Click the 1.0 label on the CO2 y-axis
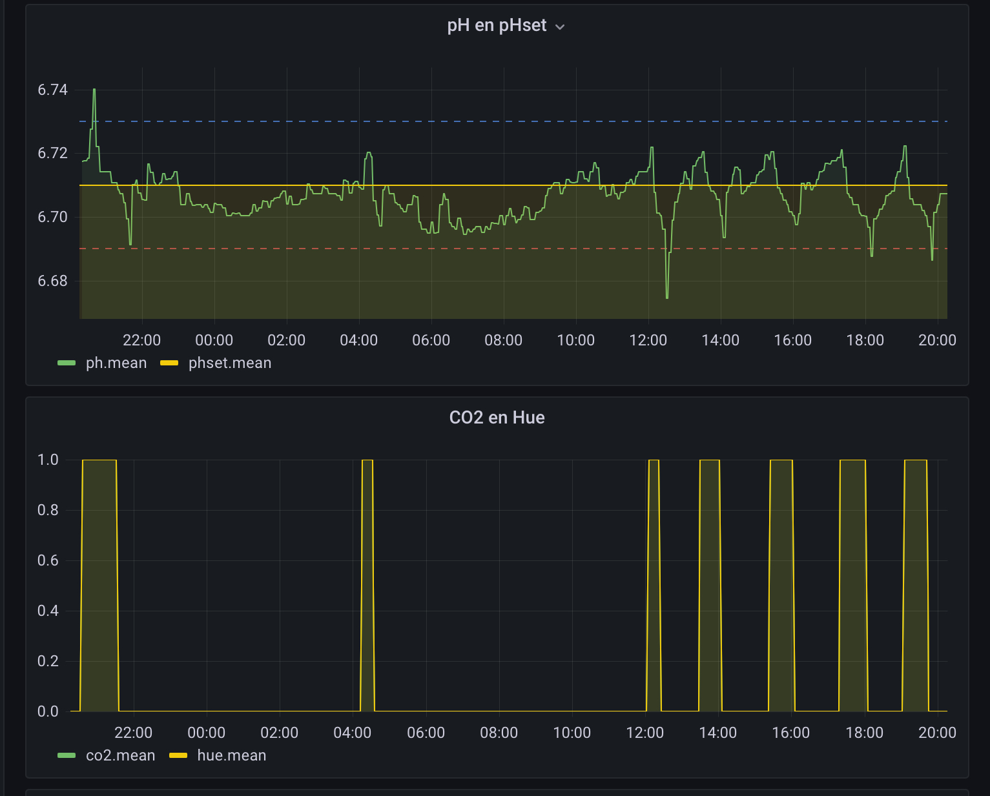 pos(48,460)
